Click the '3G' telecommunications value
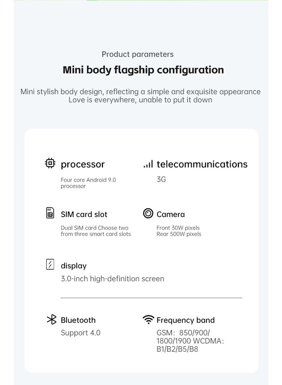This screenshot has height=385, width=282. pos(161,179)
